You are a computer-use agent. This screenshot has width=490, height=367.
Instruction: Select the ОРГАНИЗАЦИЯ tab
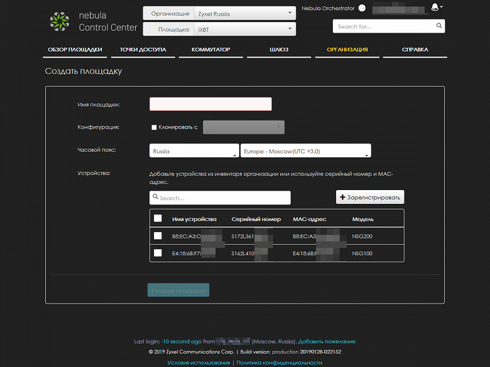(x=347, y=50)
